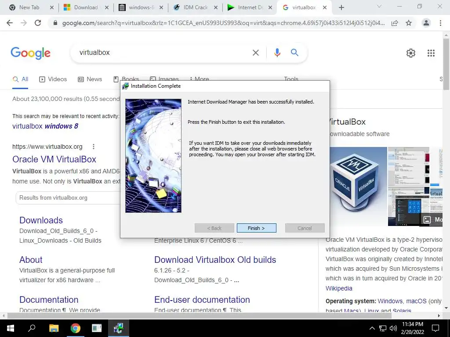Open taskbar search magnifier

pos(32,328)
